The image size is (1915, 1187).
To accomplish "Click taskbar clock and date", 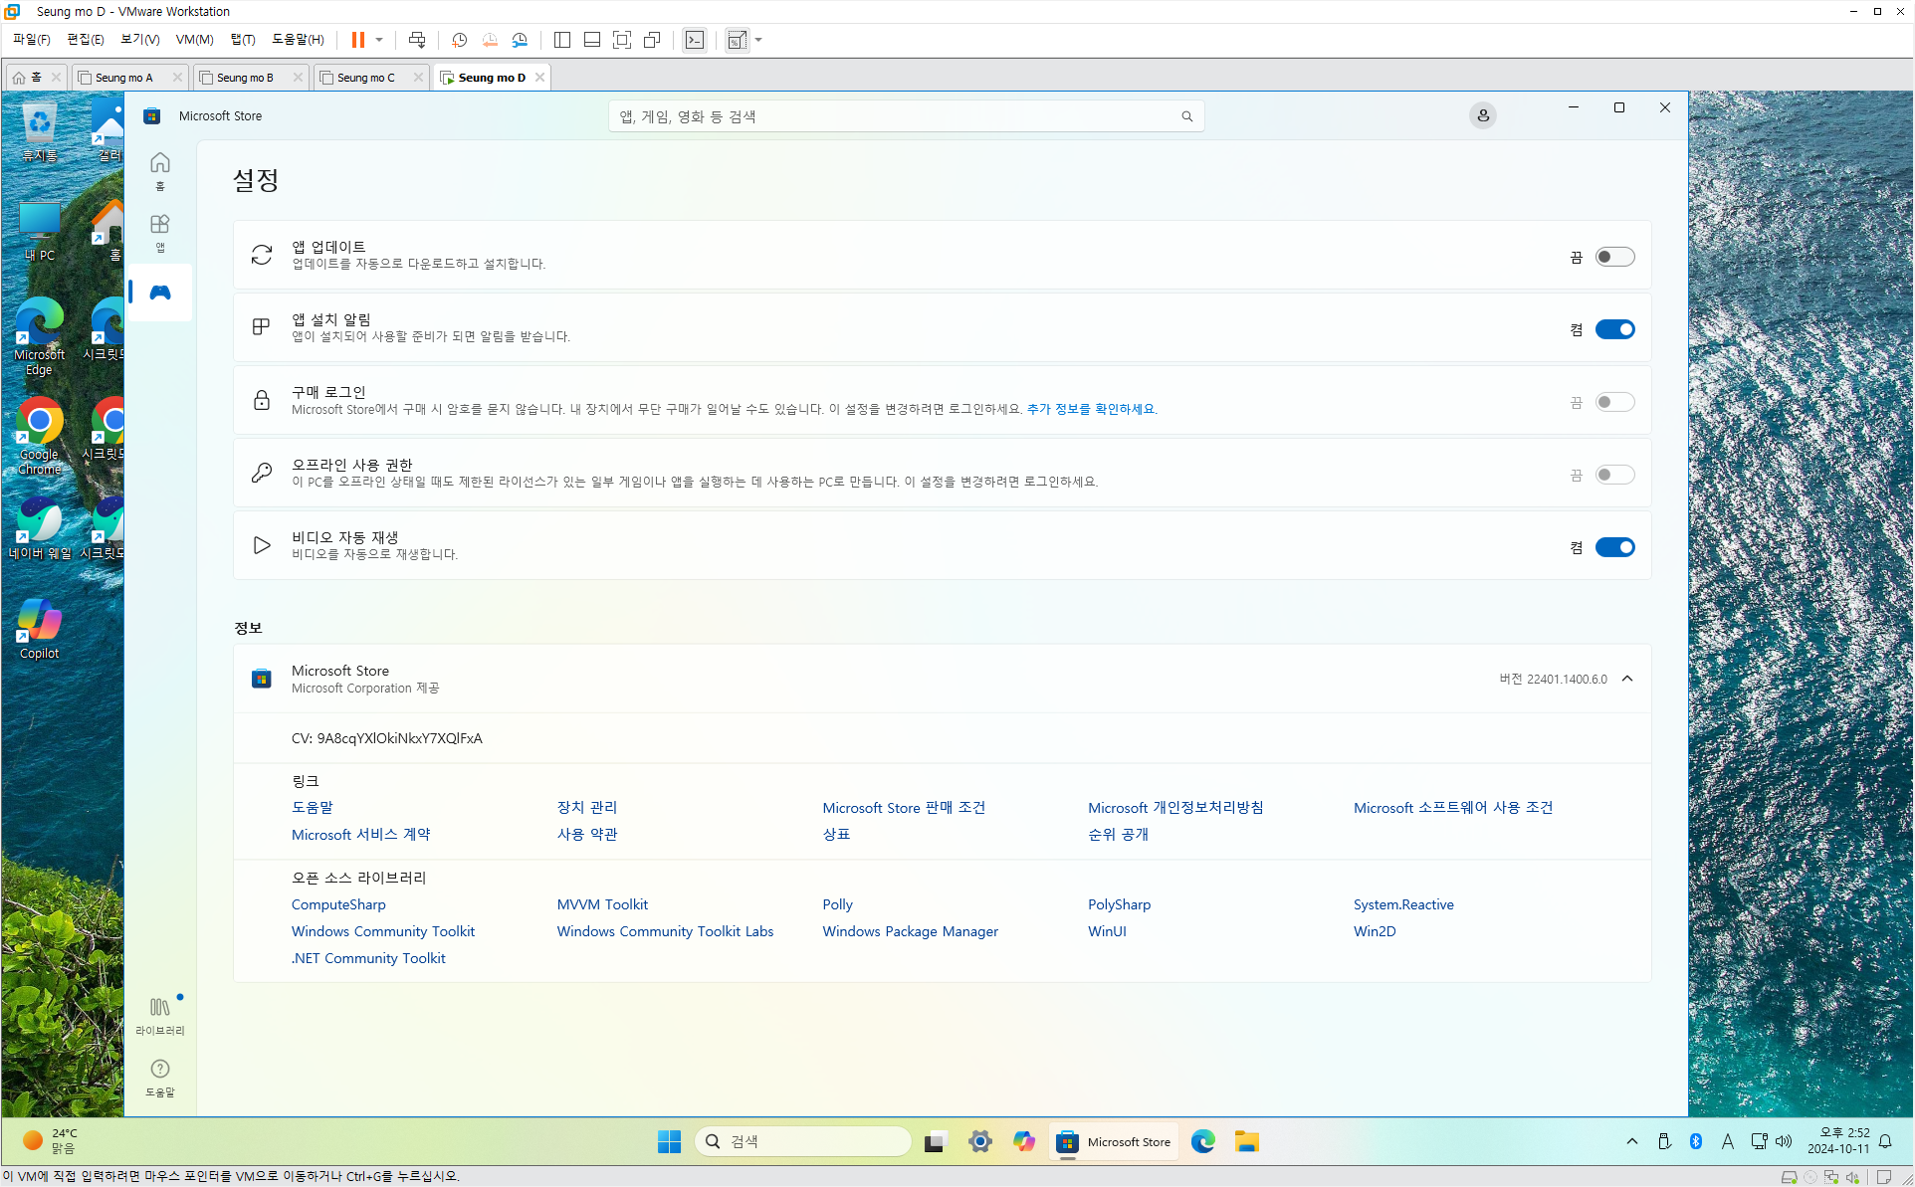I will tap(1837, 1141).
